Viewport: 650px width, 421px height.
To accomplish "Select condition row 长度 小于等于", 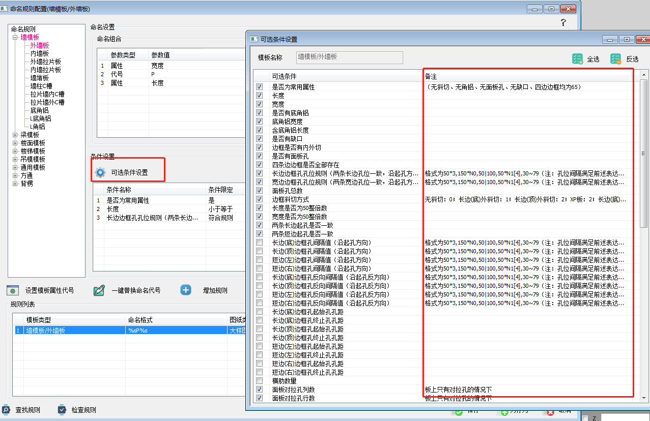I will (169, 209).
